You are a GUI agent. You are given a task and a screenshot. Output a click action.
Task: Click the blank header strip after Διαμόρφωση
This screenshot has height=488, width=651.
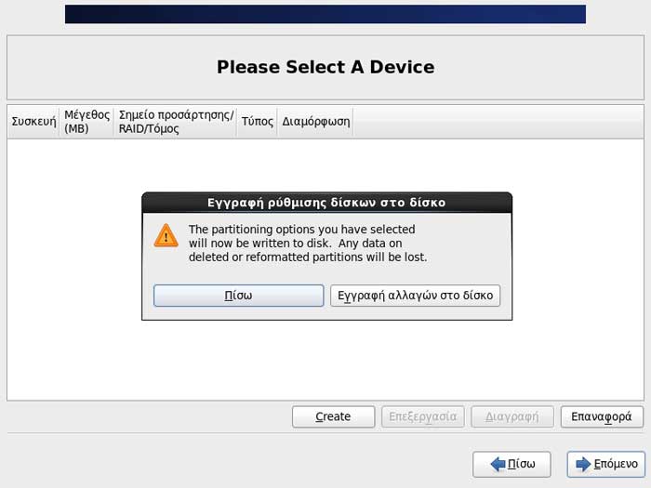(498, 122)
